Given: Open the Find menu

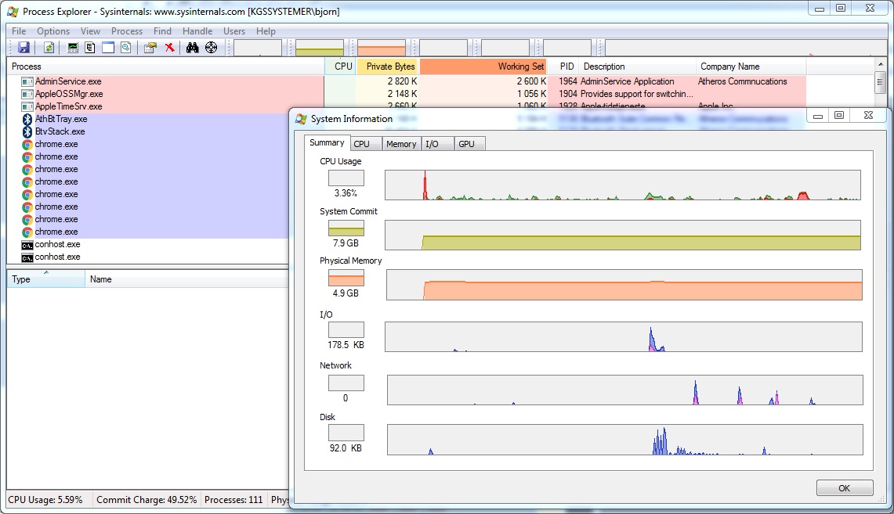Looking at the screenshot, I should pyautogui.click(x=162, y=31).
